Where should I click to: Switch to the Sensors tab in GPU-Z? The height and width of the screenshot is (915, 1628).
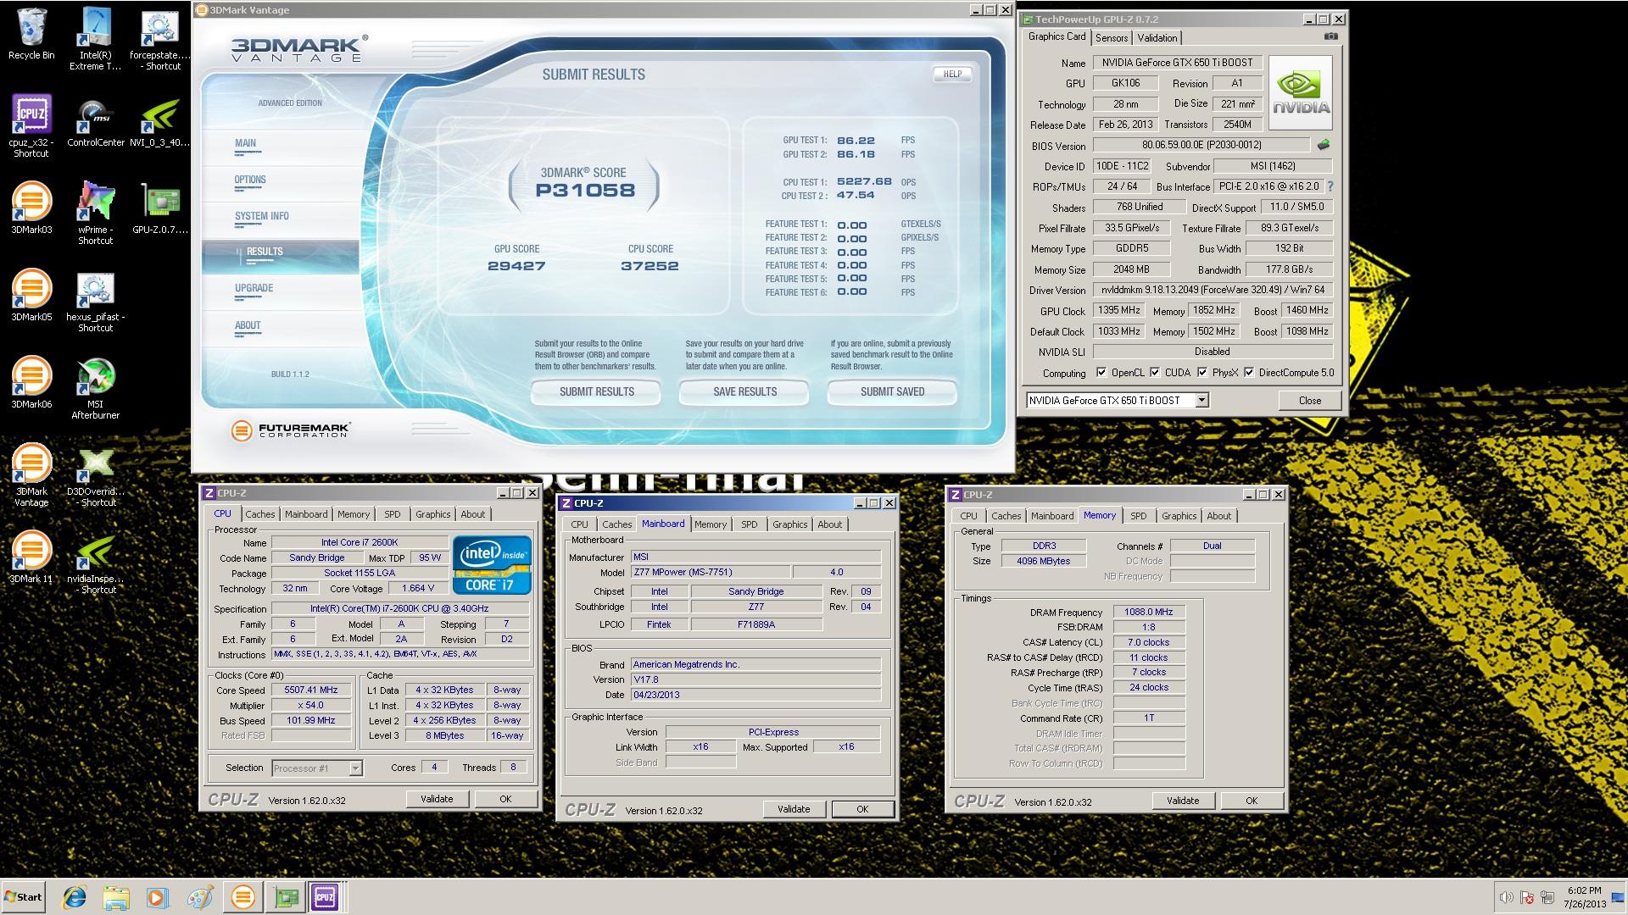[1111, 37]
